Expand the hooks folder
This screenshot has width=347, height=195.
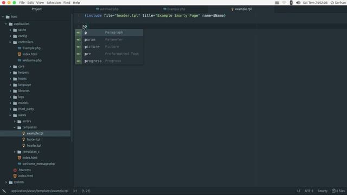pos(10,79)
